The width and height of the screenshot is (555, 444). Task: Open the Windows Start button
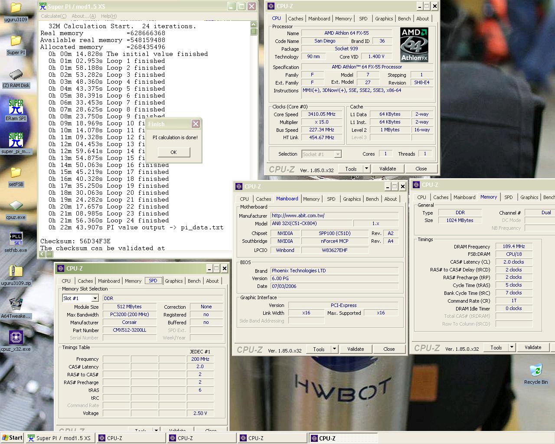(x=12, y=438)
